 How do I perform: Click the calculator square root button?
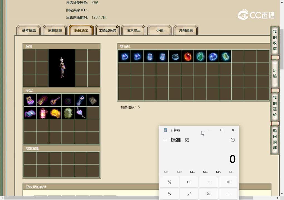tap(209, 194)
